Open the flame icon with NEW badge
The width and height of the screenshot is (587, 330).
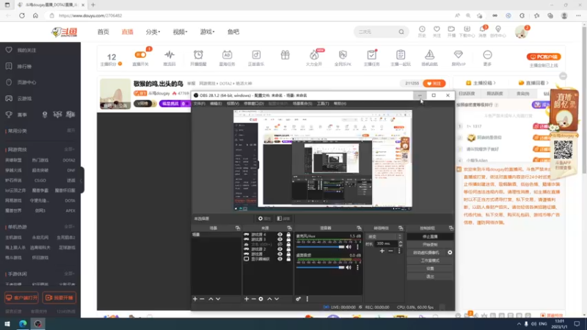tap(314, 54)
